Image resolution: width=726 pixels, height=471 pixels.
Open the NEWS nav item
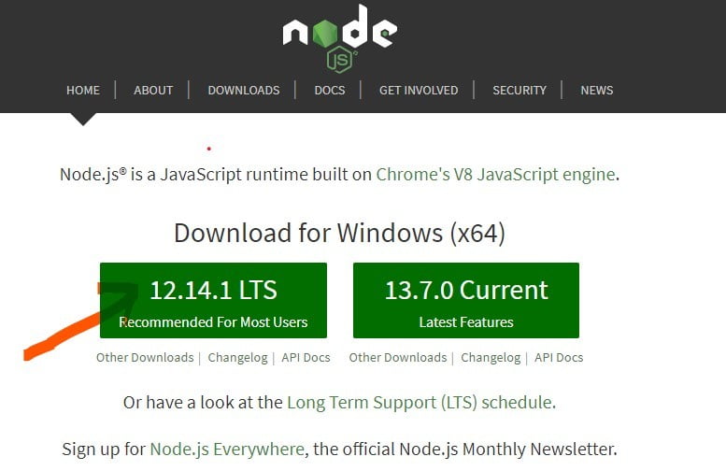pyautogui.click(x=597, y=90)
